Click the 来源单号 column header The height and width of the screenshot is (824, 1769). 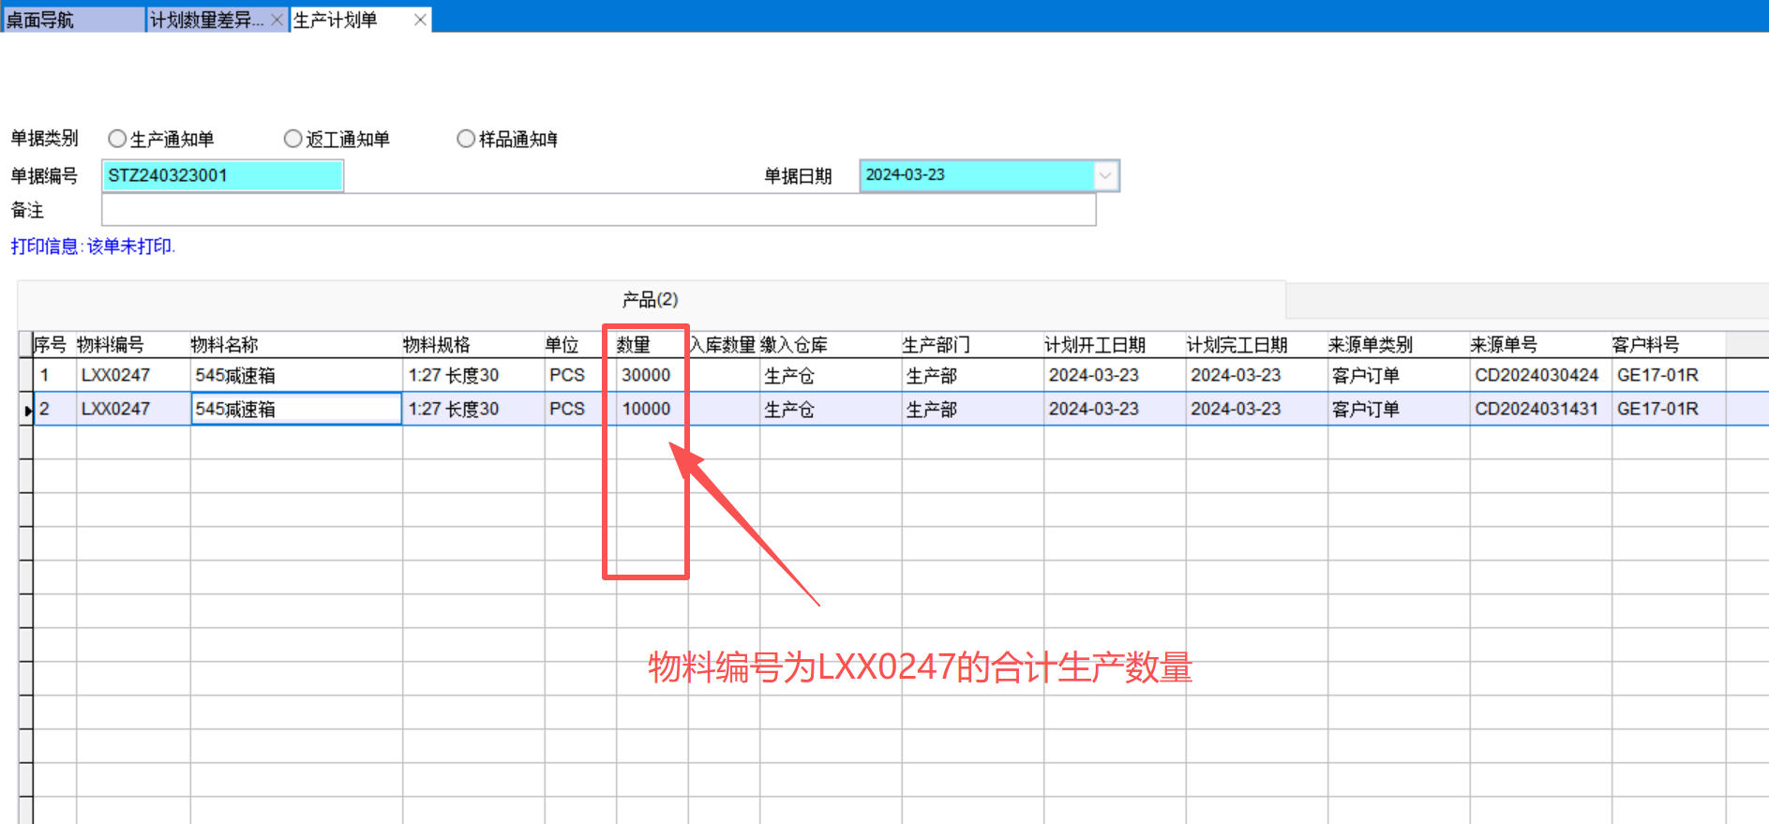pyautogui.click(x=1504, y=345)
